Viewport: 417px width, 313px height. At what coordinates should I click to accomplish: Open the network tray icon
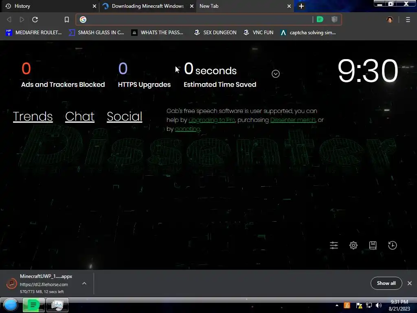[x=369, y=305]
